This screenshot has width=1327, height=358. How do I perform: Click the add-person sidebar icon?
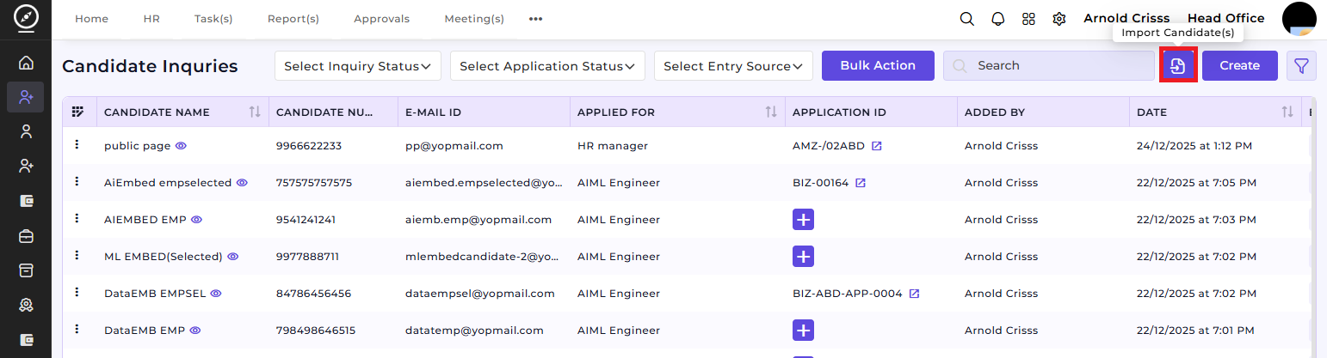(x=26, y=166)
